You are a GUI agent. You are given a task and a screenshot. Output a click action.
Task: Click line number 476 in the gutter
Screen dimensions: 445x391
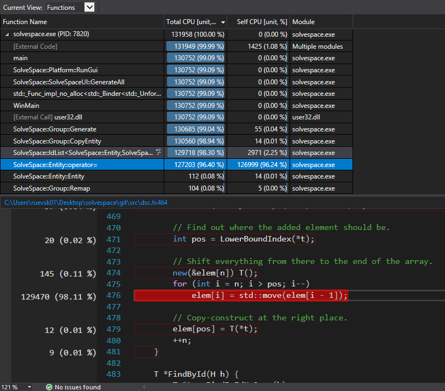click(x=113, y=295)
